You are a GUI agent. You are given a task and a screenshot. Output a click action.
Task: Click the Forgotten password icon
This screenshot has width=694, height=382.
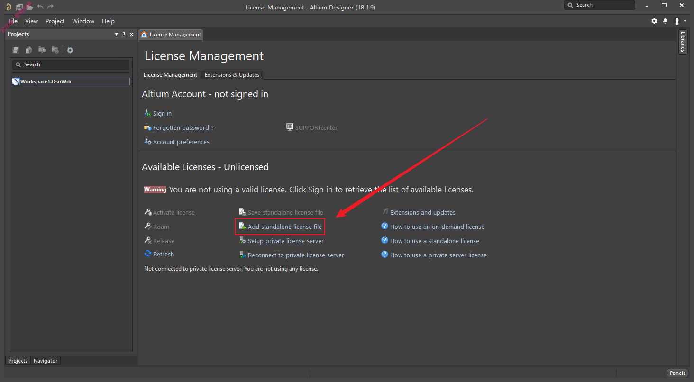tap(147, 127)
